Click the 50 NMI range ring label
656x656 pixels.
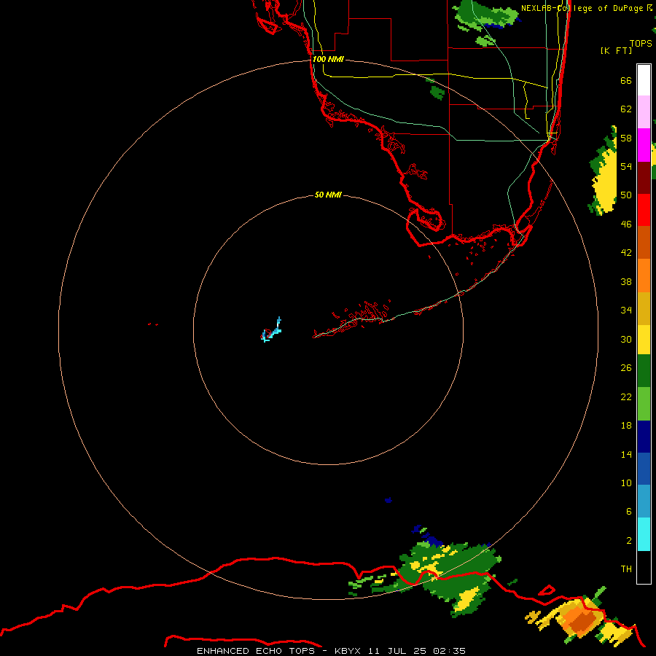click(x=328, y=195)
